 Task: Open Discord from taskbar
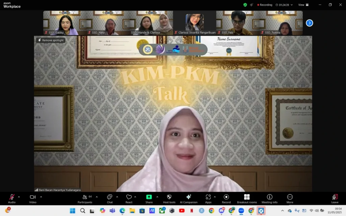tap(221, 211)
